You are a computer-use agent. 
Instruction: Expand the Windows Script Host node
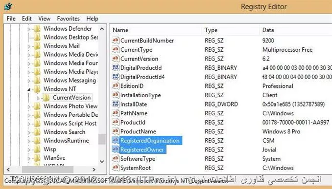(x=29, y=124)
